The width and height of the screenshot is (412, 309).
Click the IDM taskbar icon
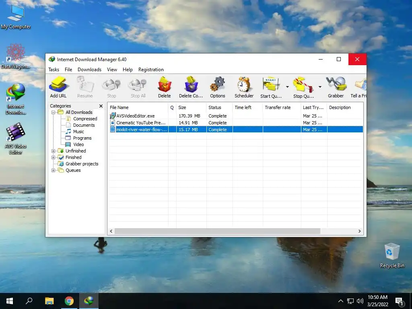click(x=89, y=301)
